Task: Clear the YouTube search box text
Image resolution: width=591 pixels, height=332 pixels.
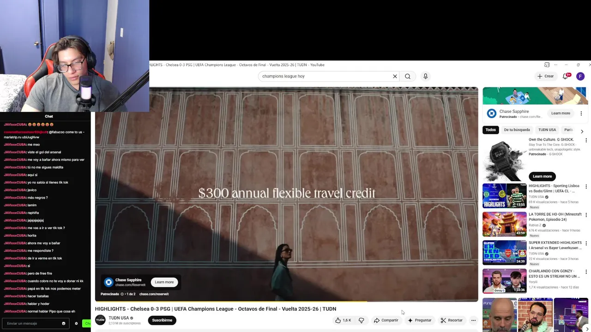Action: [x=395, y=77]
